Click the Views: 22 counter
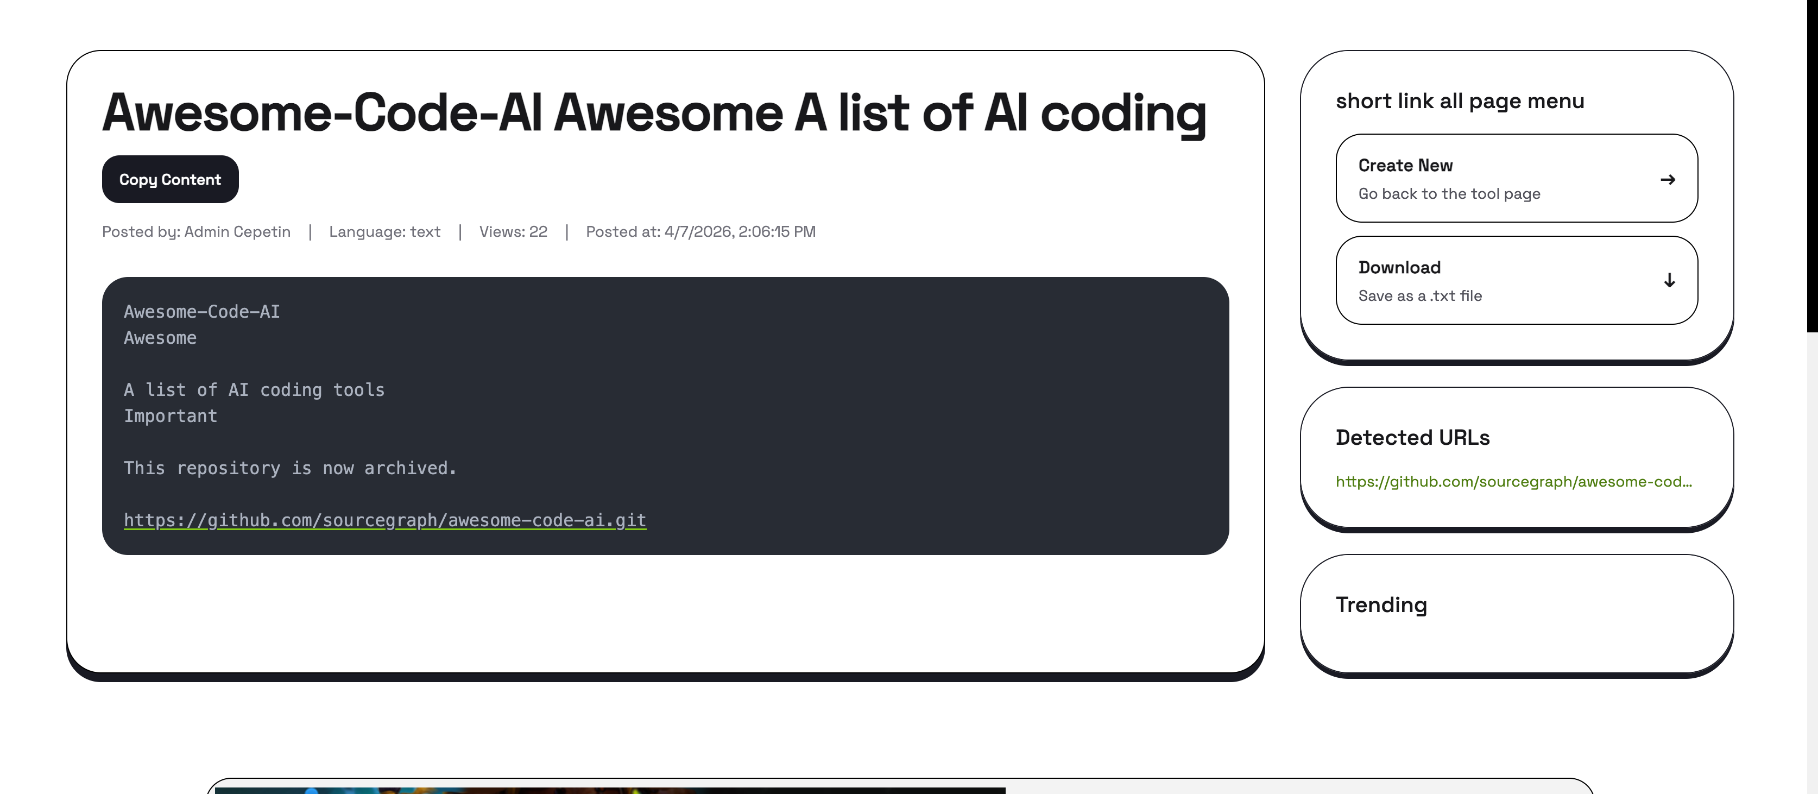Image resolution: width=1818 pixels, height=794 pixels. tap(513, 231)
